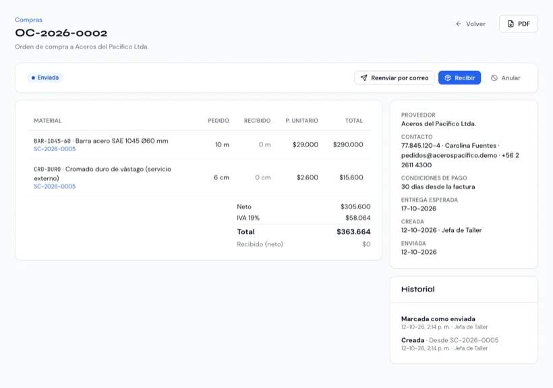The height and width of the screenshot is (388, 553).
Task: Click the ordered quantity 6 cm
Action: (x=221, y=177)
